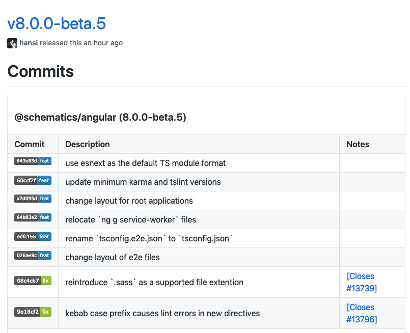Open the v8.0.0-beta.5 release title link
410x333 pixels.
coord(57,23)
